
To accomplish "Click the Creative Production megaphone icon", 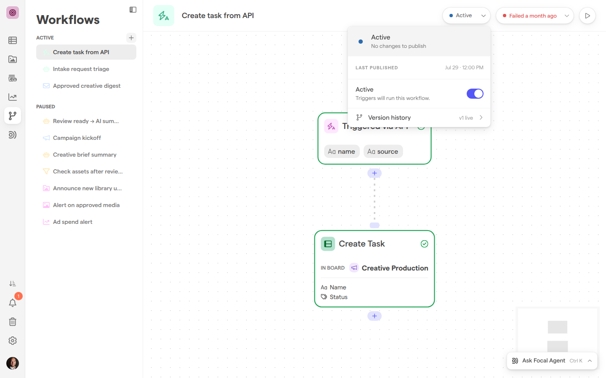I will [354, 268].
